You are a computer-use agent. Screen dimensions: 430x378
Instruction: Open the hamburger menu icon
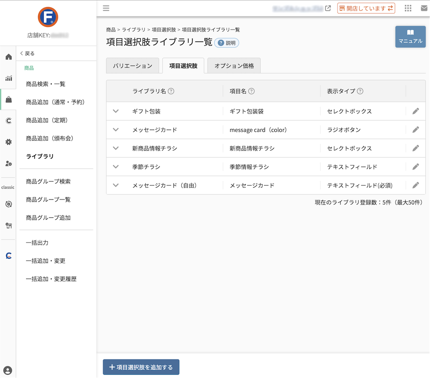pyautogui.click(x=106, y=8)
